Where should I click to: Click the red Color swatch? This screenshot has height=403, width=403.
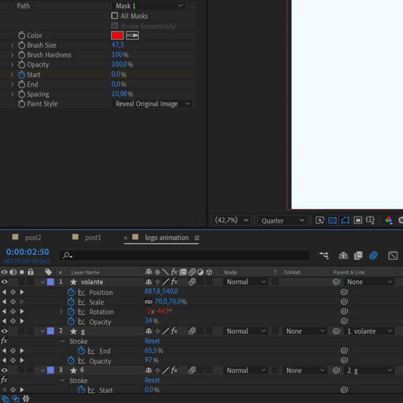[x=117, y=35]
